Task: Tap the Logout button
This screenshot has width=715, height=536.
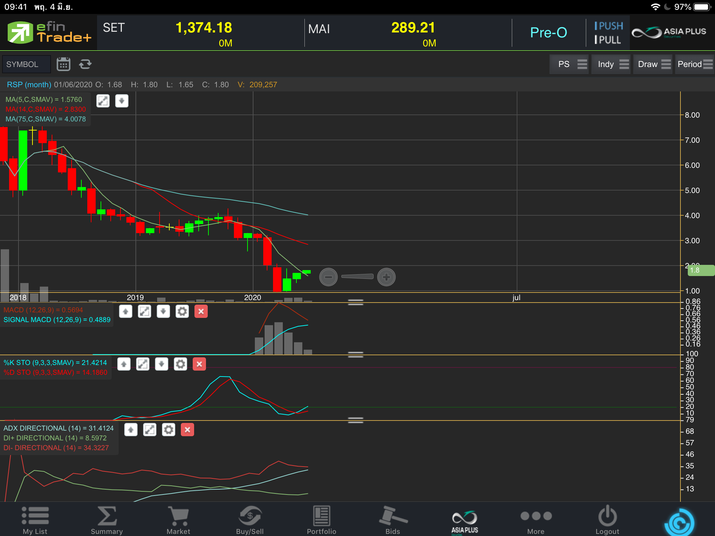Action: pyautogui.click(x=607, y=520)
